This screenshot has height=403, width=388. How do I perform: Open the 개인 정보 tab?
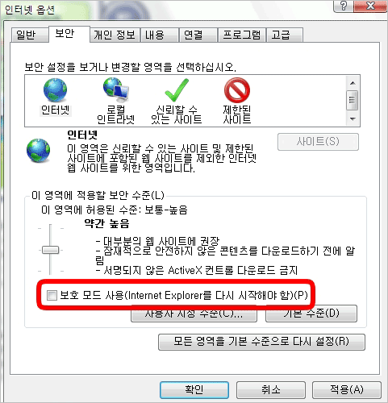click(x=115, y=35)
